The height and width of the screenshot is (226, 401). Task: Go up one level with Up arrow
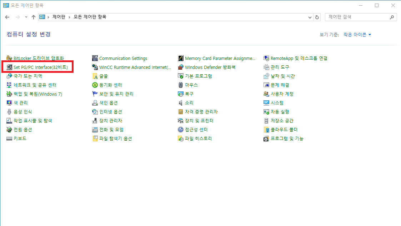[34, 17]
